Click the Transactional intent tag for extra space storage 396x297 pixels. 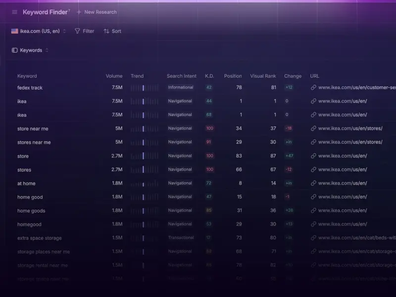181,238
